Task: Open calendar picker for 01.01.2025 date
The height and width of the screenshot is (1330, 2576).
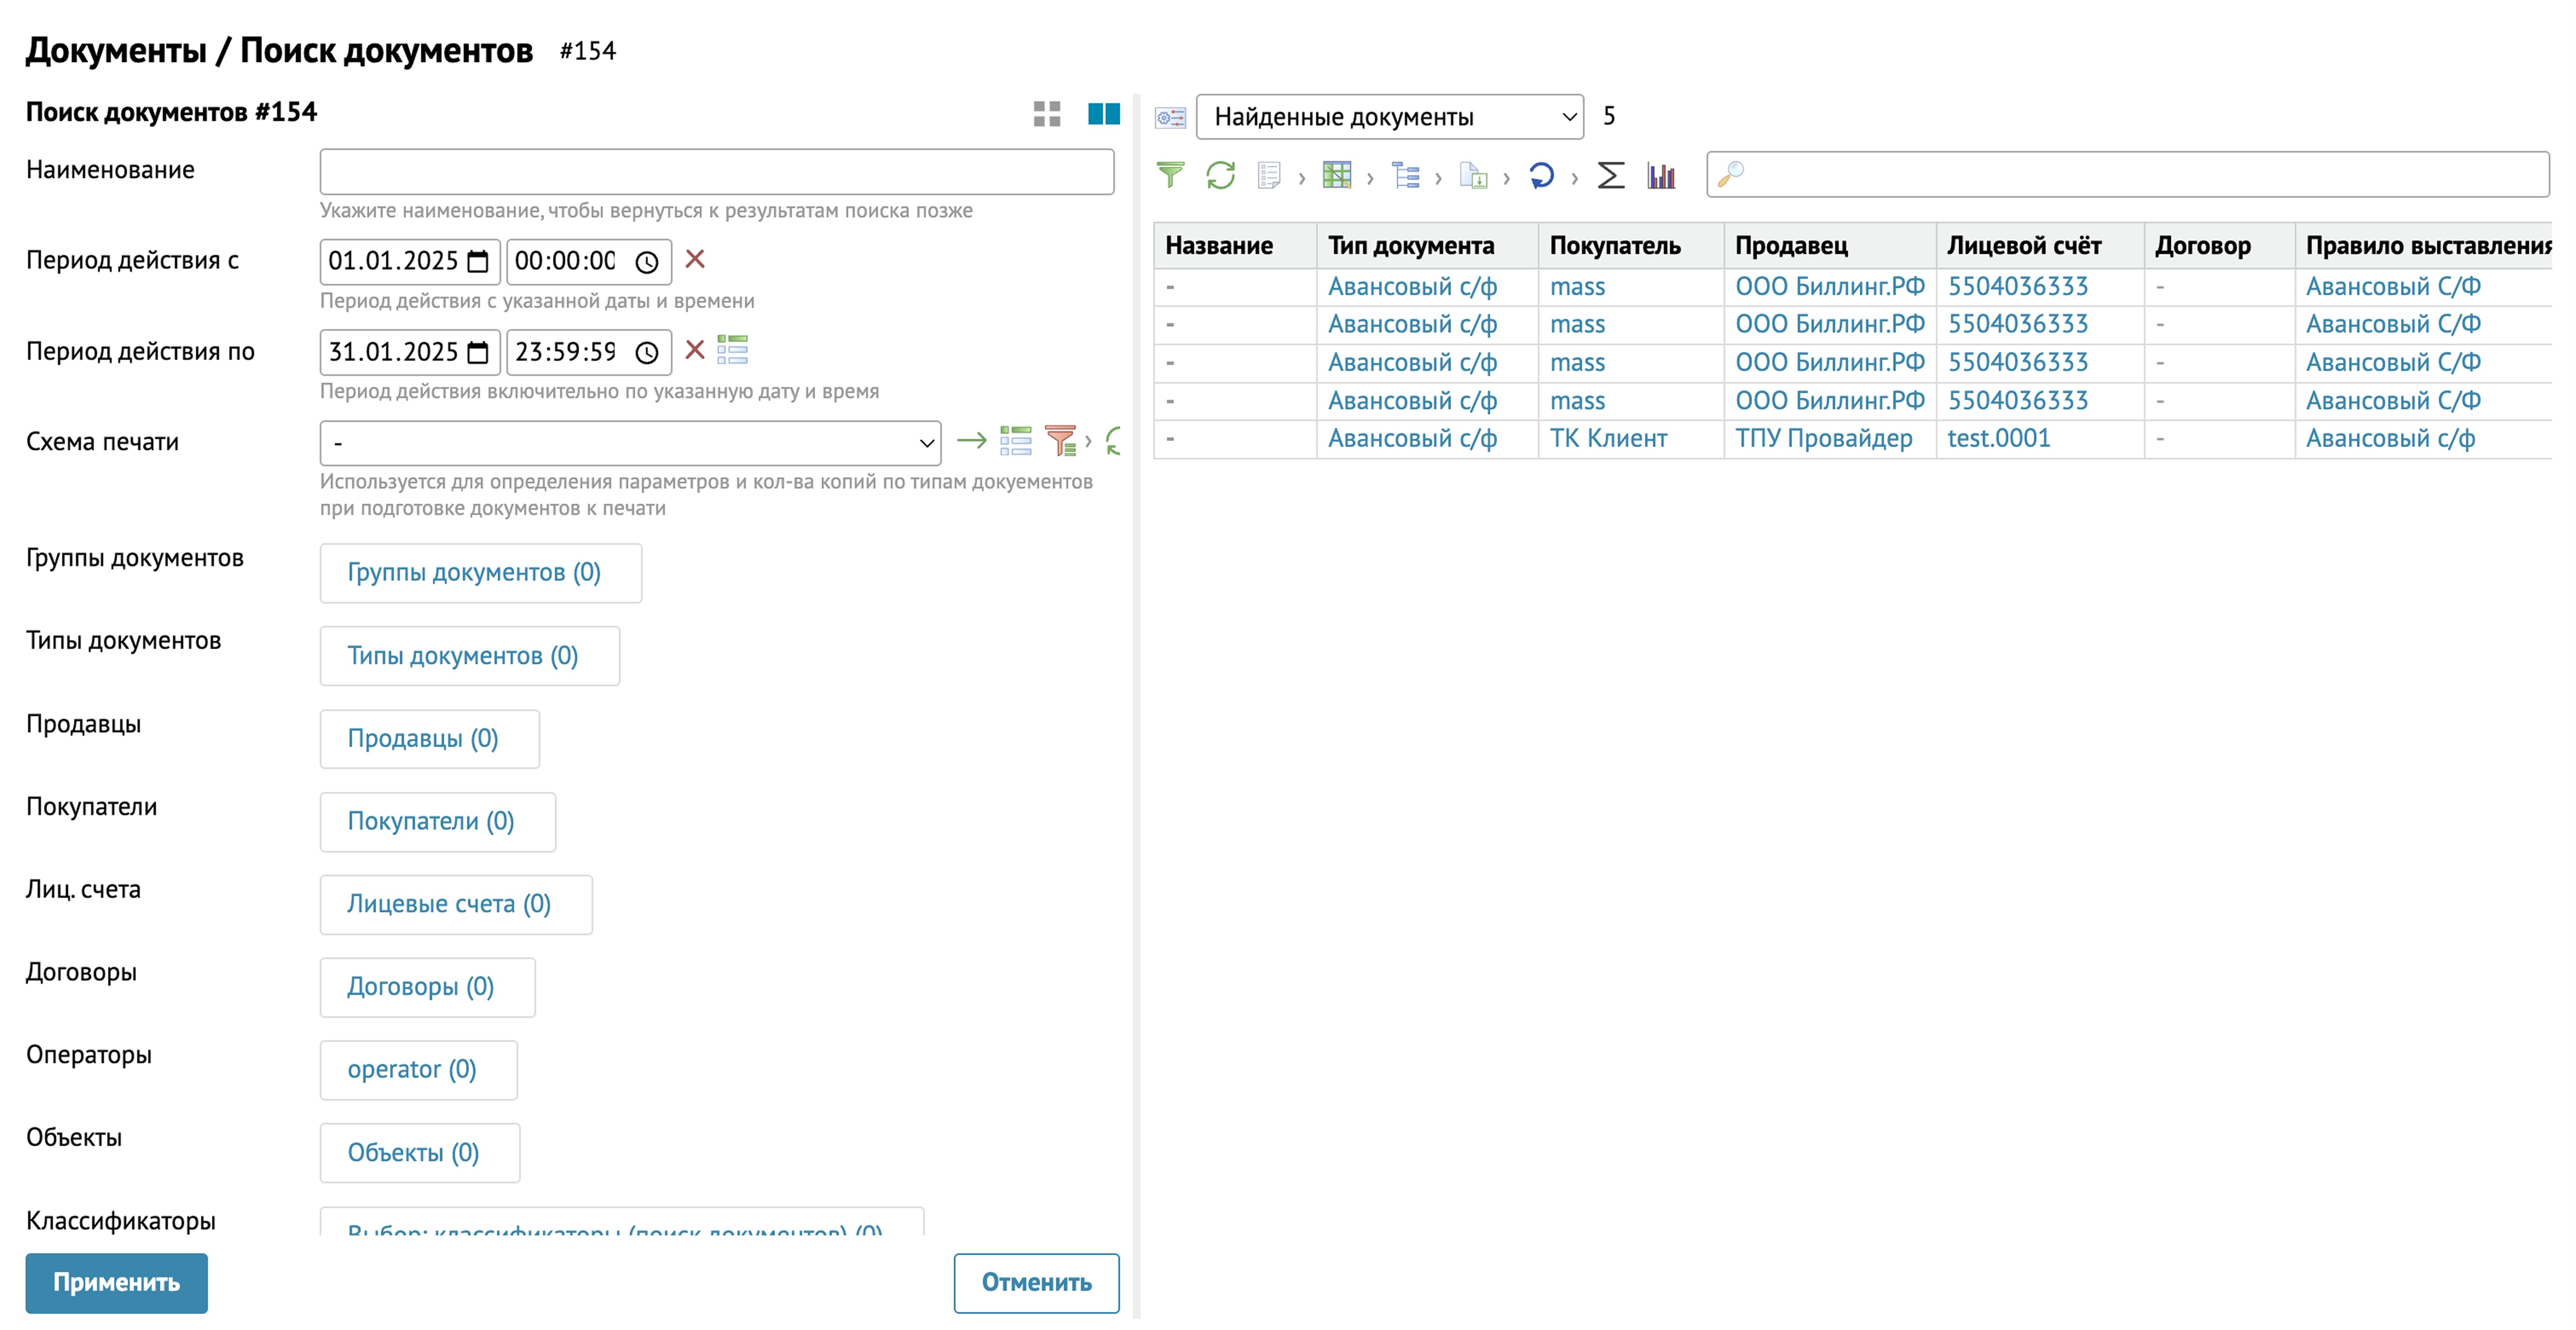Action: pos(478,262)
